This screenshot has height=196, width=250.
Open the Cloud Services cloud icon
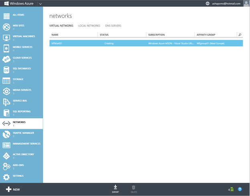coord(6,59)
